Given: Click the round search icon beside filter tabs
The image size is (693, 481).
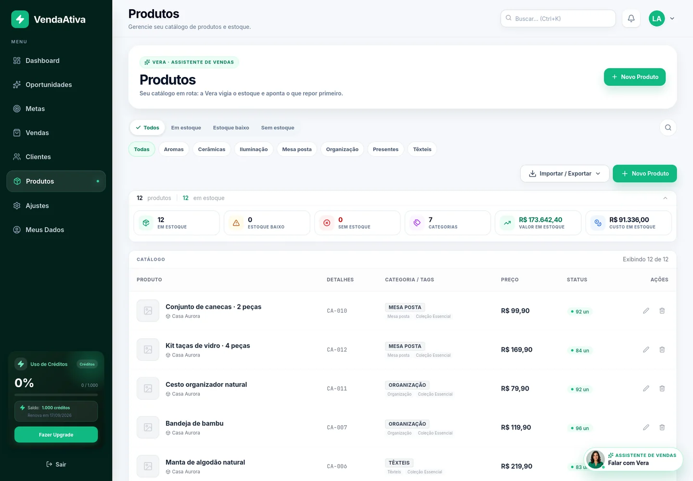Looking at the screenshot, I should click(x=668, y=127).
